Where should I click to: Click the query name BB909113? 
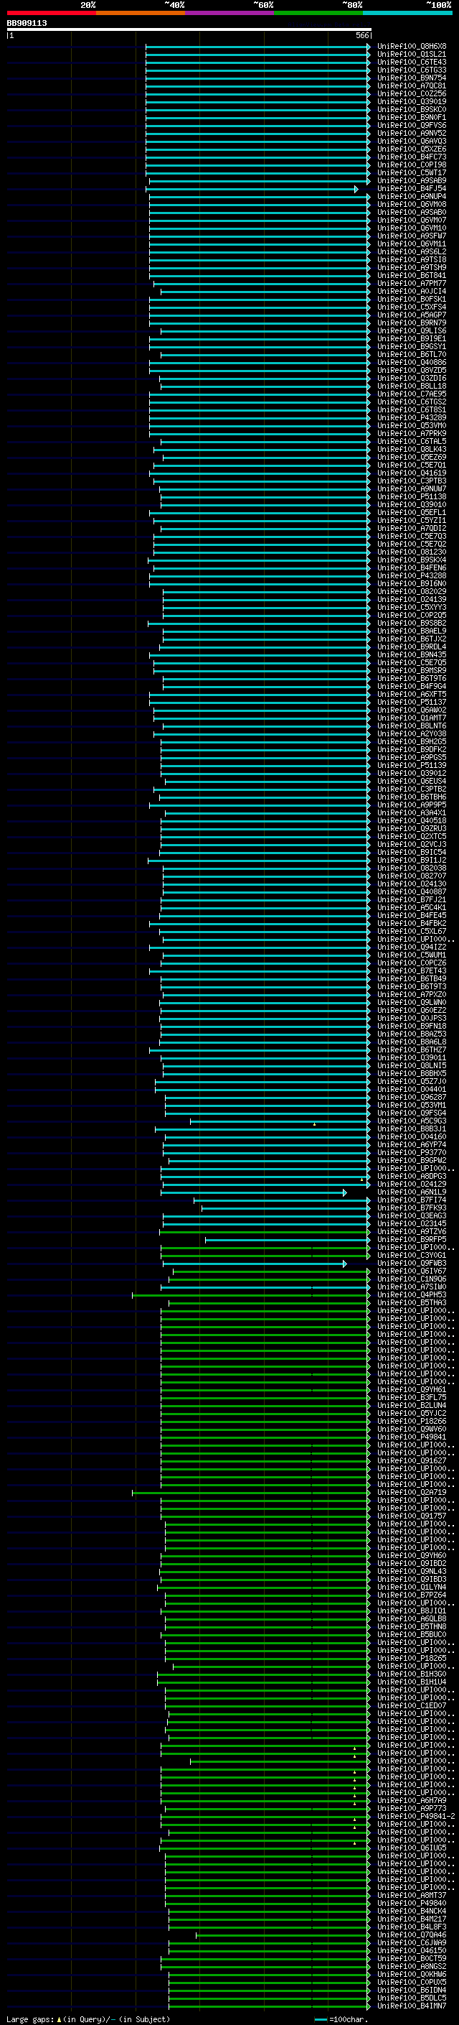[x=27, y=24]
